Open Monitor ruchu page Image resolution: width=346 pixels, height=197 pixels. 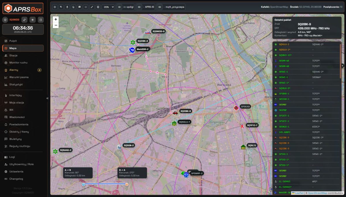click(23, 63)
